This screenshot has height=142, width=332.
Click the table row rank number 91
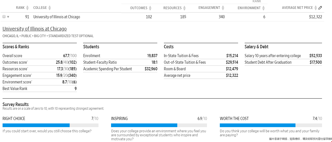point(27,17)
